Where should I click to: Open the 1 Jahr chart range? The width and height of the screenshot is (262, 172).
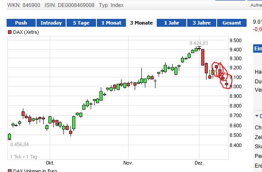click(171, 23)
